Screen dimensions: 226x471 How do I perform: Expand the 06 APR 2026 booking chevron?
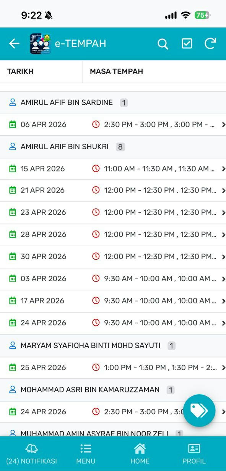[223, 125]
